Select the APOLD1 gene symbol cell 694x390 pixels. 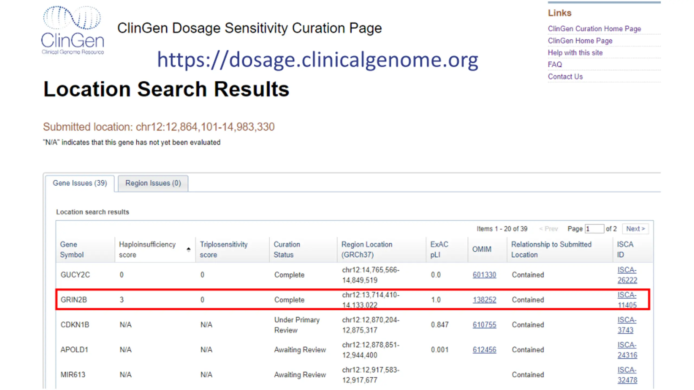point(74,350)
